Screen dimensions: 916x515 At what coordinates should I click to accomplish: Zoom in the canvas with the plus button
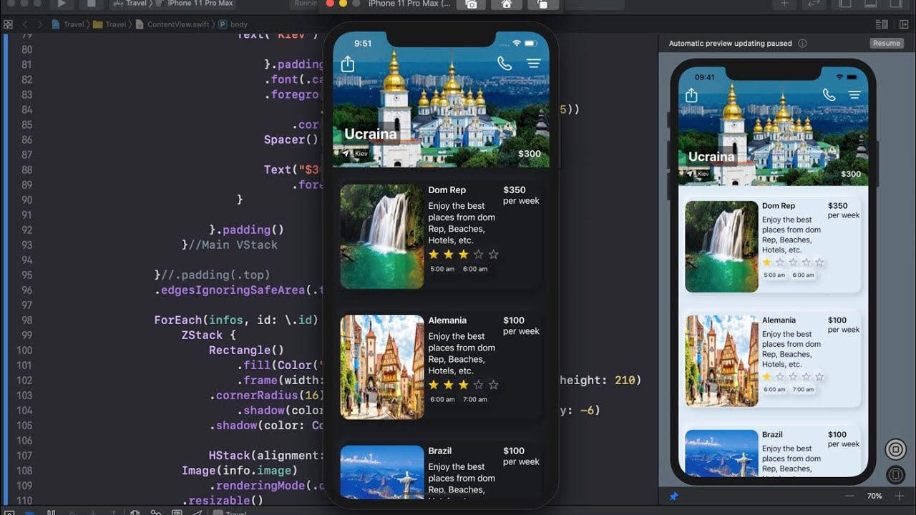(900, 496)
